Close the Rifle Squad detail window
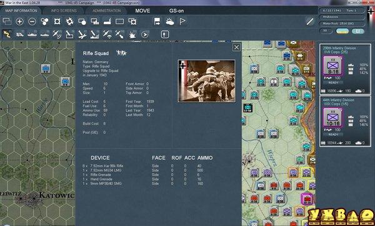This screenshot has width=375, height=226. pos(236,47)
